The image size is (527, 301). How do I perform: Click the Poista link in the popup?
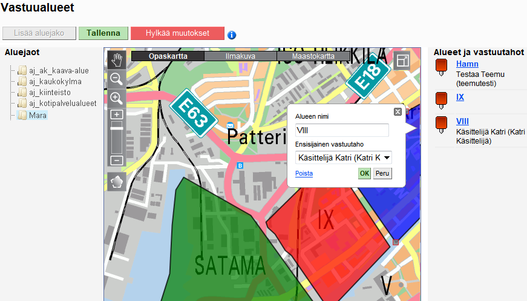coord(304,174)
